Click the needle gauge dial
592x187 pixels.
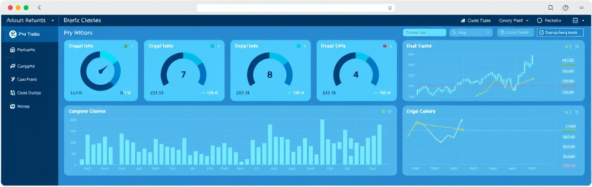100,71
